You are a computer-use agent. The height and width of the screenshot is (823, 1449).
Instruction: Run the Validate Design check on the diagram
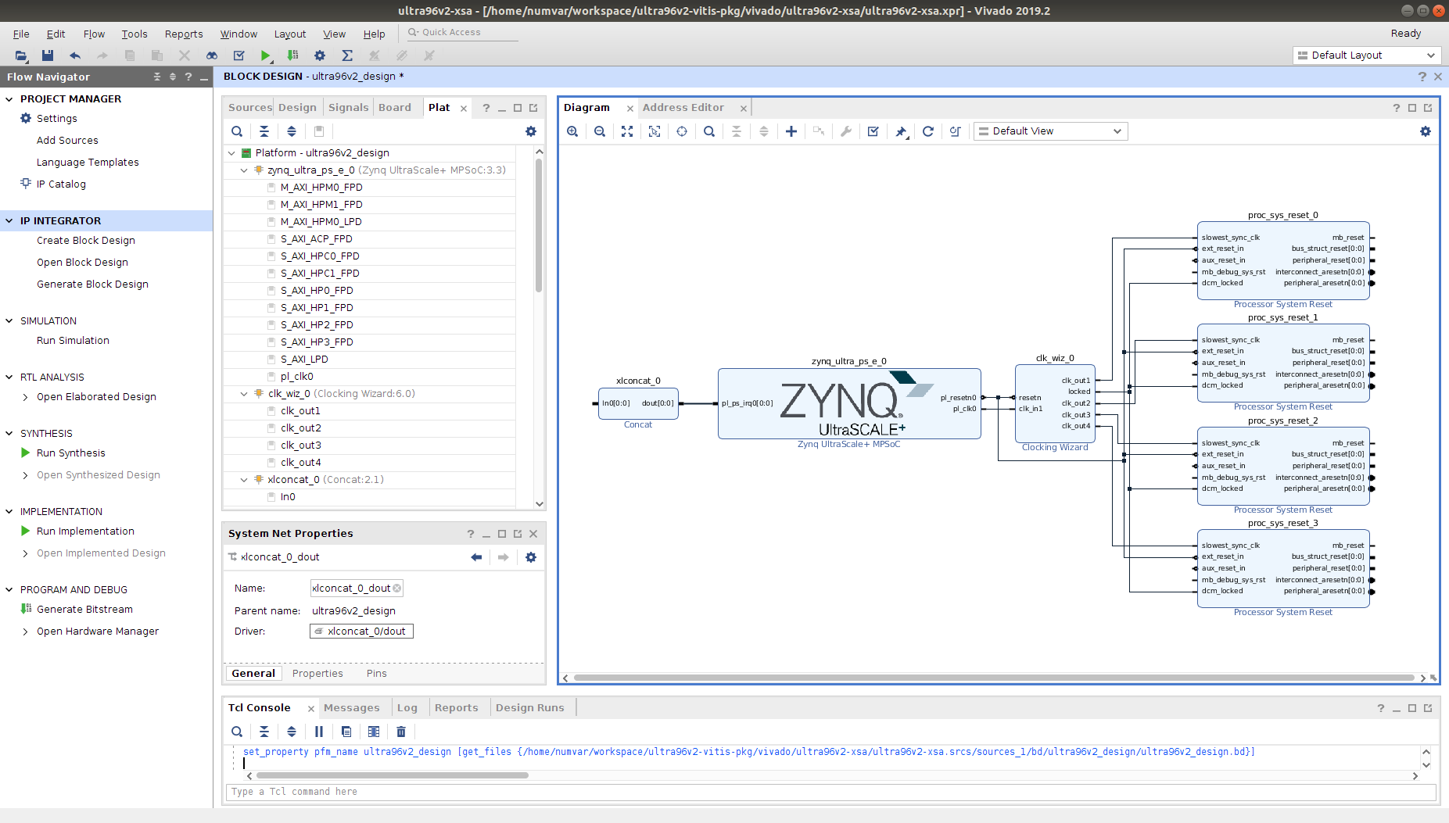click(x=873, y=131)
